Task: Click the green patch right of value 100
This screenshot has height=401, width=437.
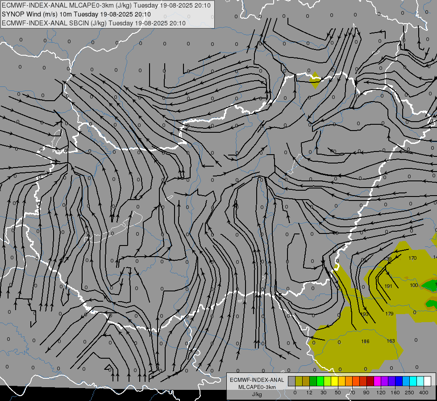Action: point(430,286)
